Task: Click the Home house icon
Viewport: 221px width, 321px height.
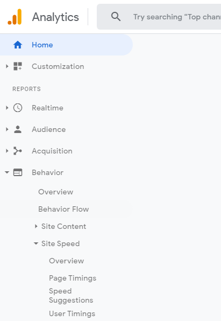Action: [x=18, y=45]
